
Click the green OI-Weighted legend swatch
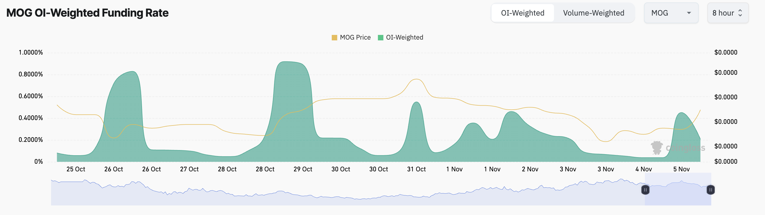[380, 38]
